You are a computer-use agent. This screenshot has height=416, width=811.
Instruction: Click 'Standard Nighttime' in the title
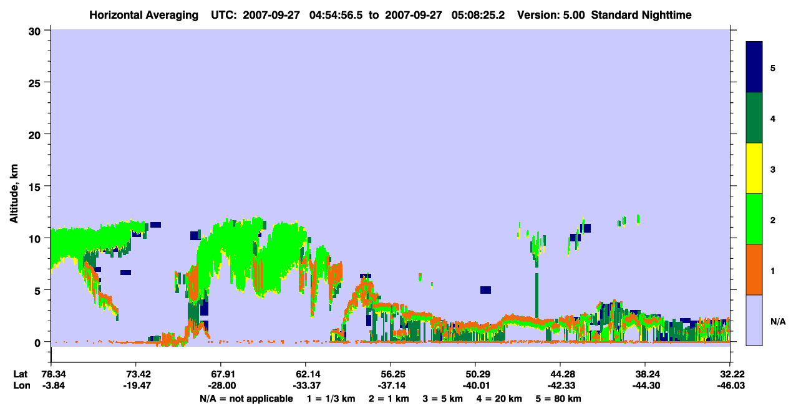pyautogui.click(x=641, y=15)
